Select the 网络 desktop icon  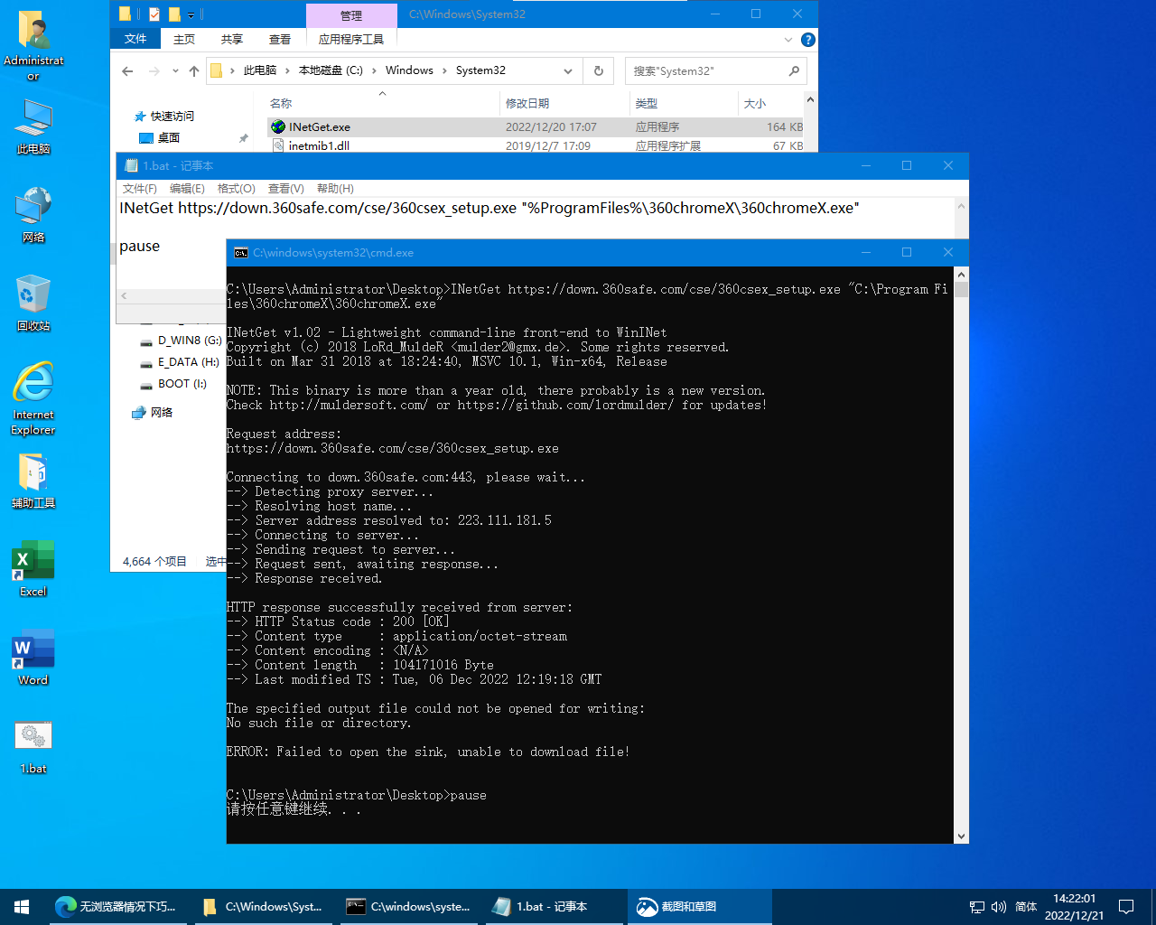click(33, 215)
